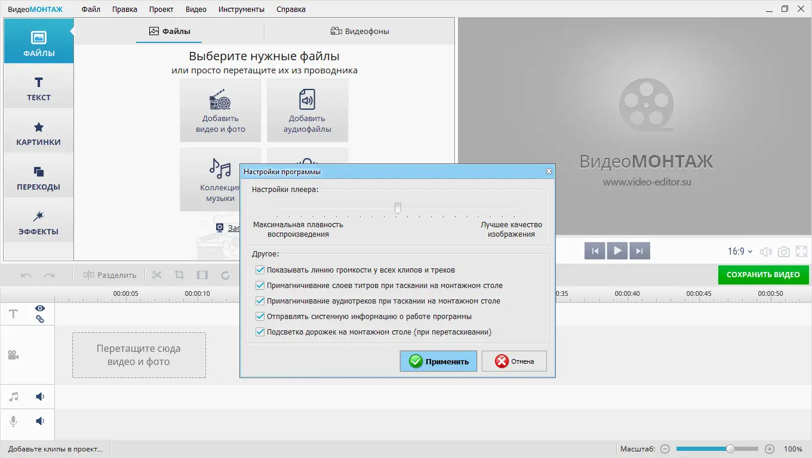Toggle text track visibility eye
This screenshot has height=458, width=812.
(40, 308)
